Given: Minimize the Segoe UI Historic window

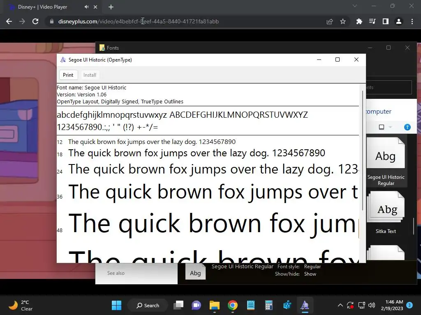Looking at the screenshot, I should (319, 59).
